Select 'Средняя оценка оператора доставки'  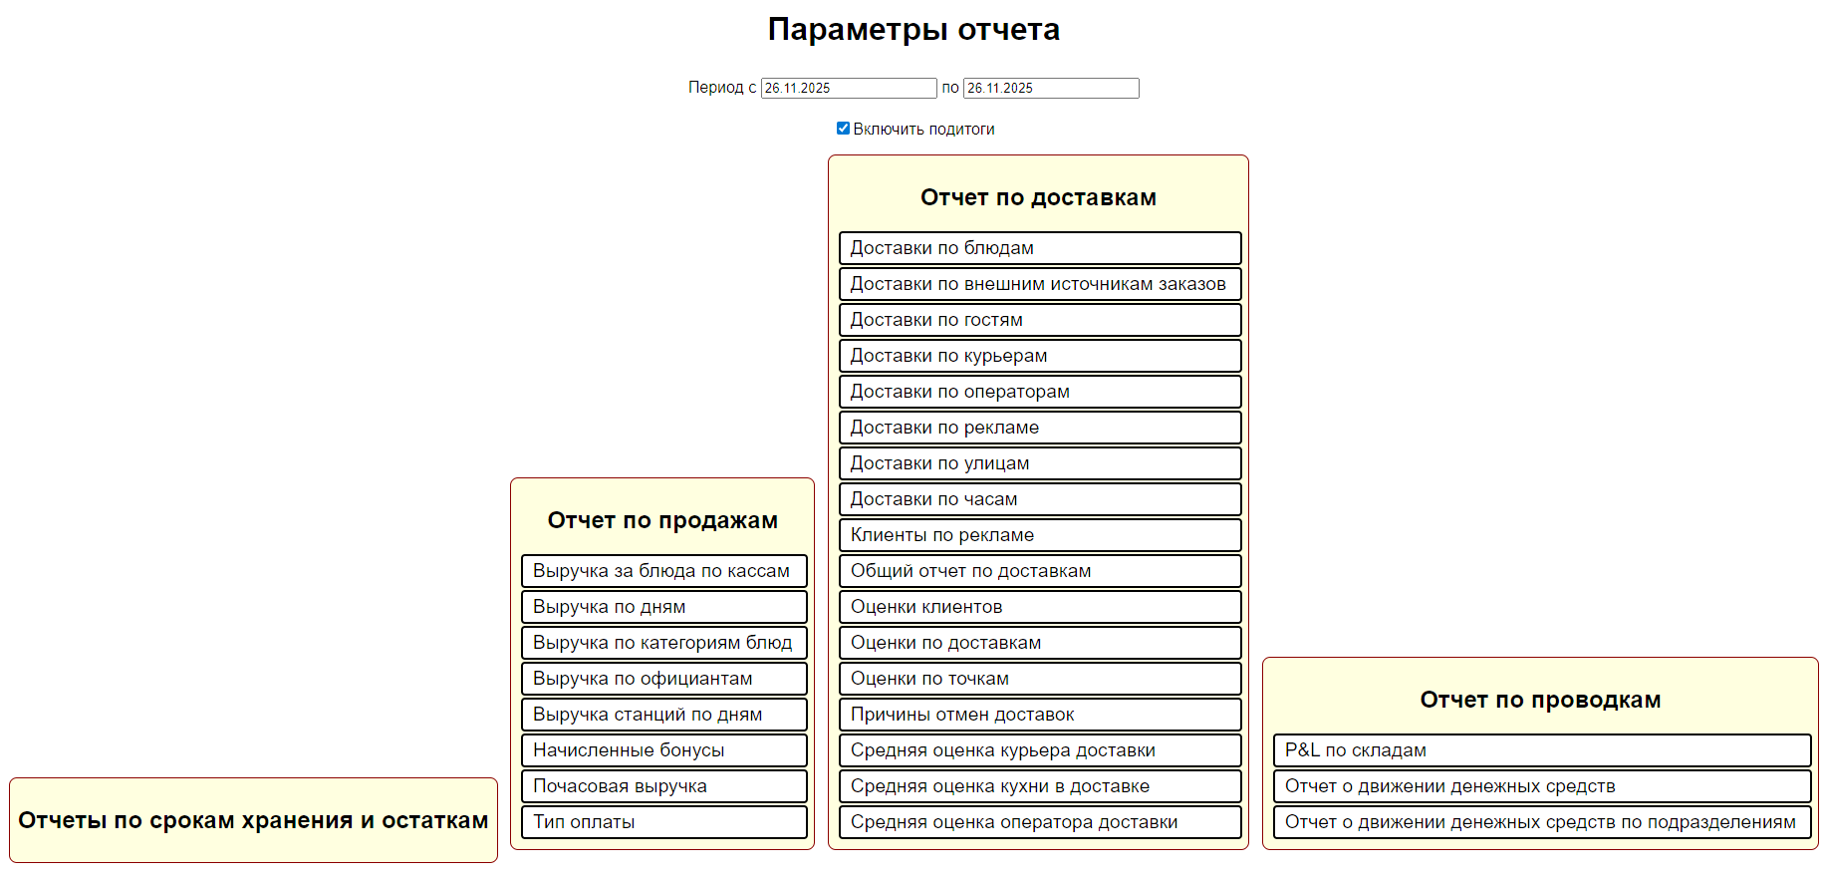(x=1039, y=822)
